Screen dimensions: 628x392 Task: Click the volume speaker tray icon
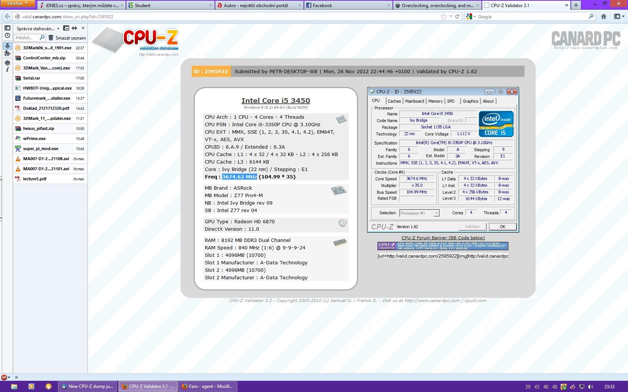click(590, 387)
